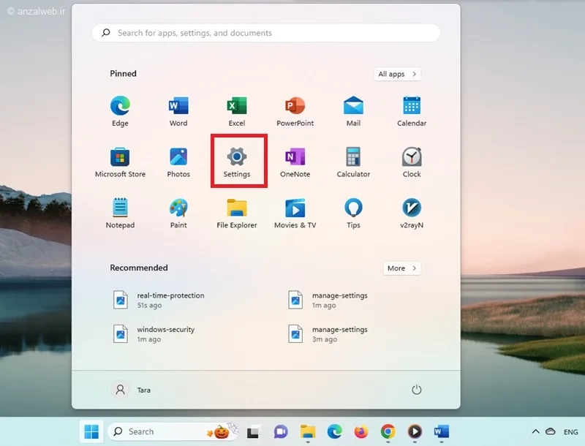Viewport: 585px width, 446px height.
Task: Open Microsoft Store from pinned apps
Action: tap(120, 161)
